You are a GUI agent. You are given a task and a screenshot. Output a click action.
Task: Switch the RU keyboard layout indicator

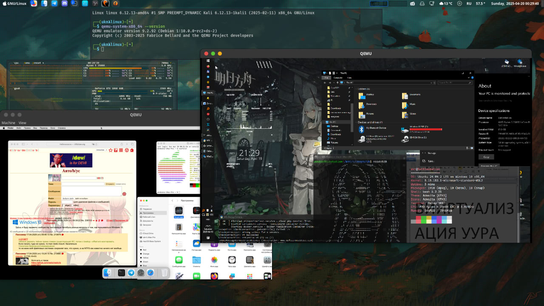[x=469, y=3]
